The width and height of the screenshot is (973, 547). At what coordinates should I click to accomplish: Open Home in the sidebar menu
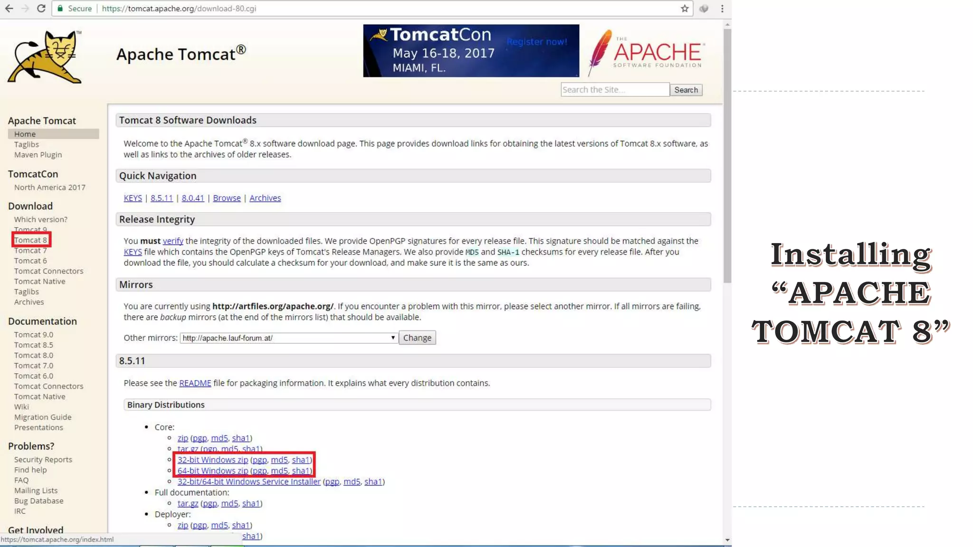pyautogui.click(x=25, y=134)
